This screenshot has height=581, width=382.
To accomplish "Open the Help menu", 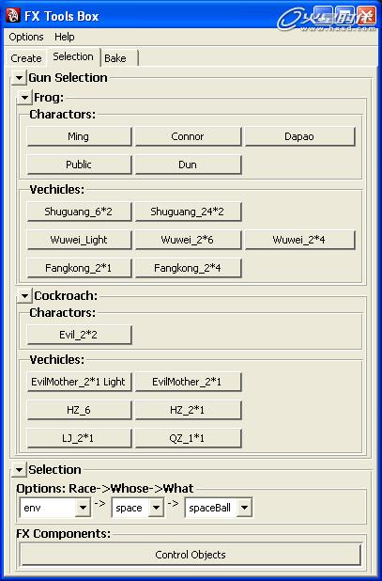I will coord(65,37).
